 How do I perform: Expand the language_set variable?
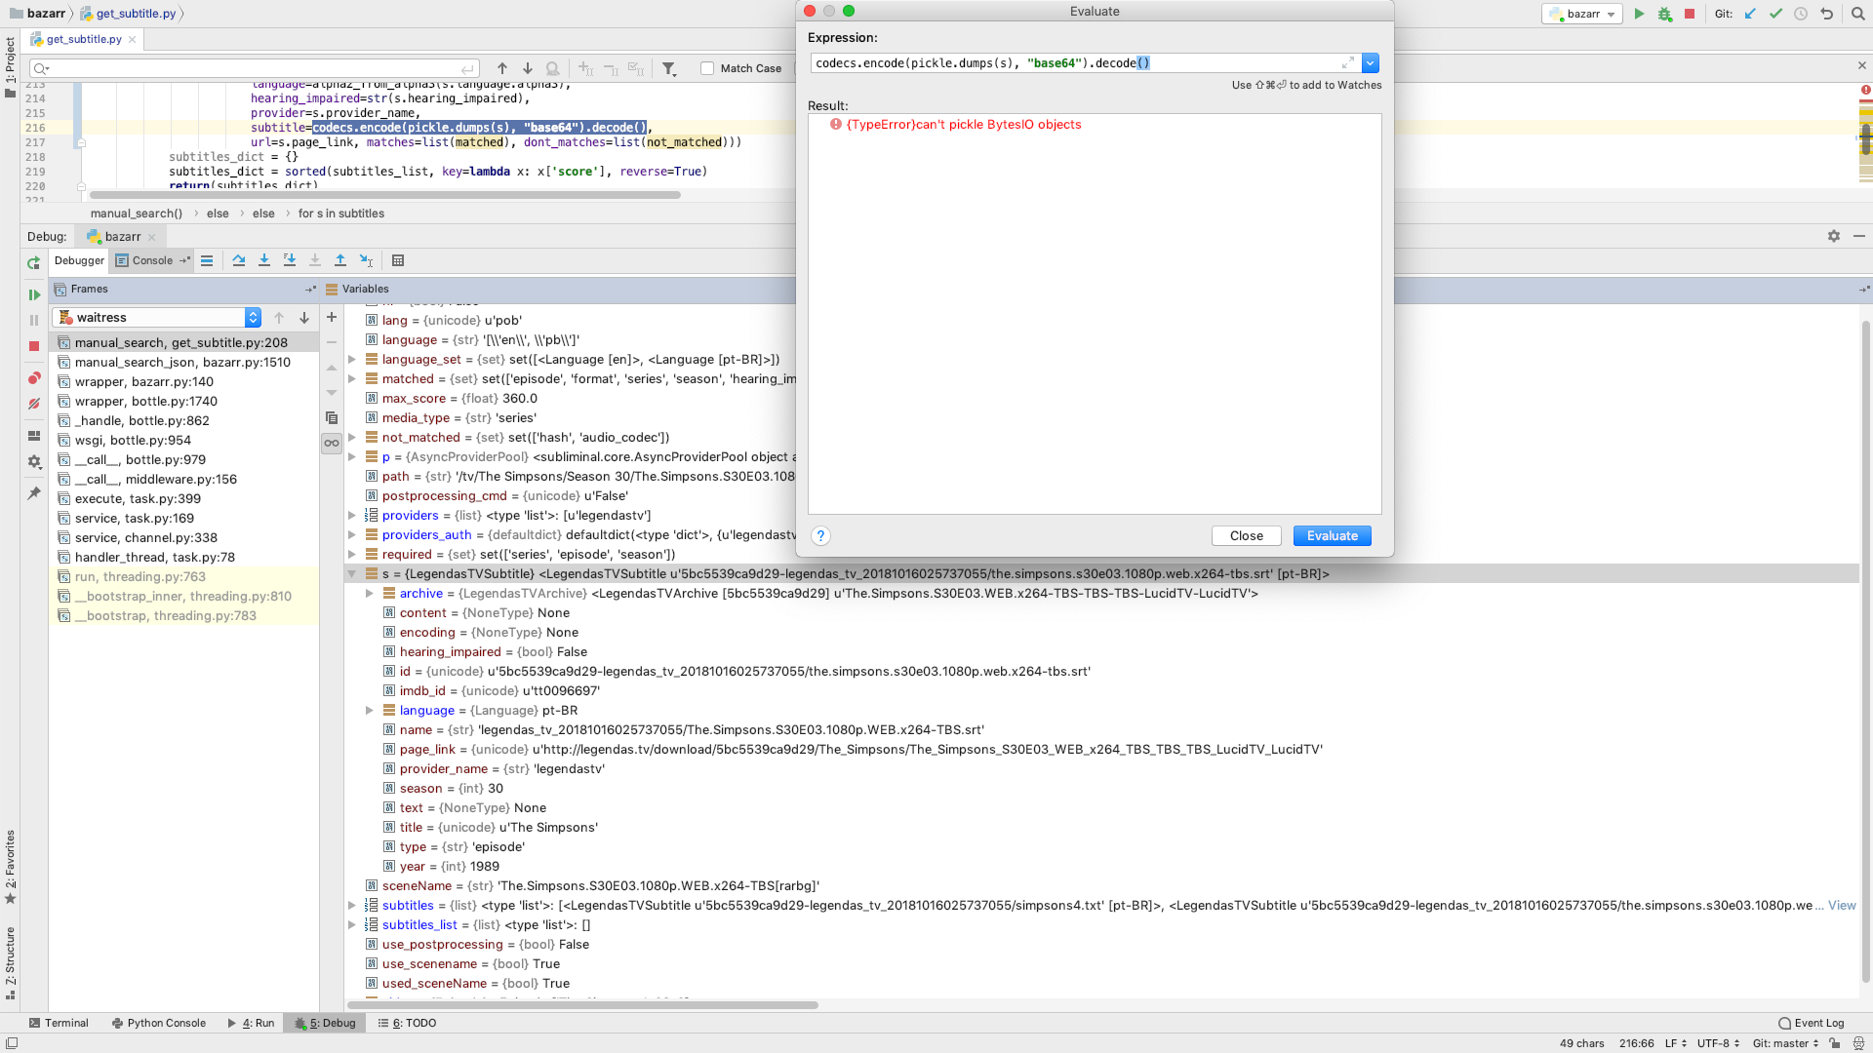352,360
